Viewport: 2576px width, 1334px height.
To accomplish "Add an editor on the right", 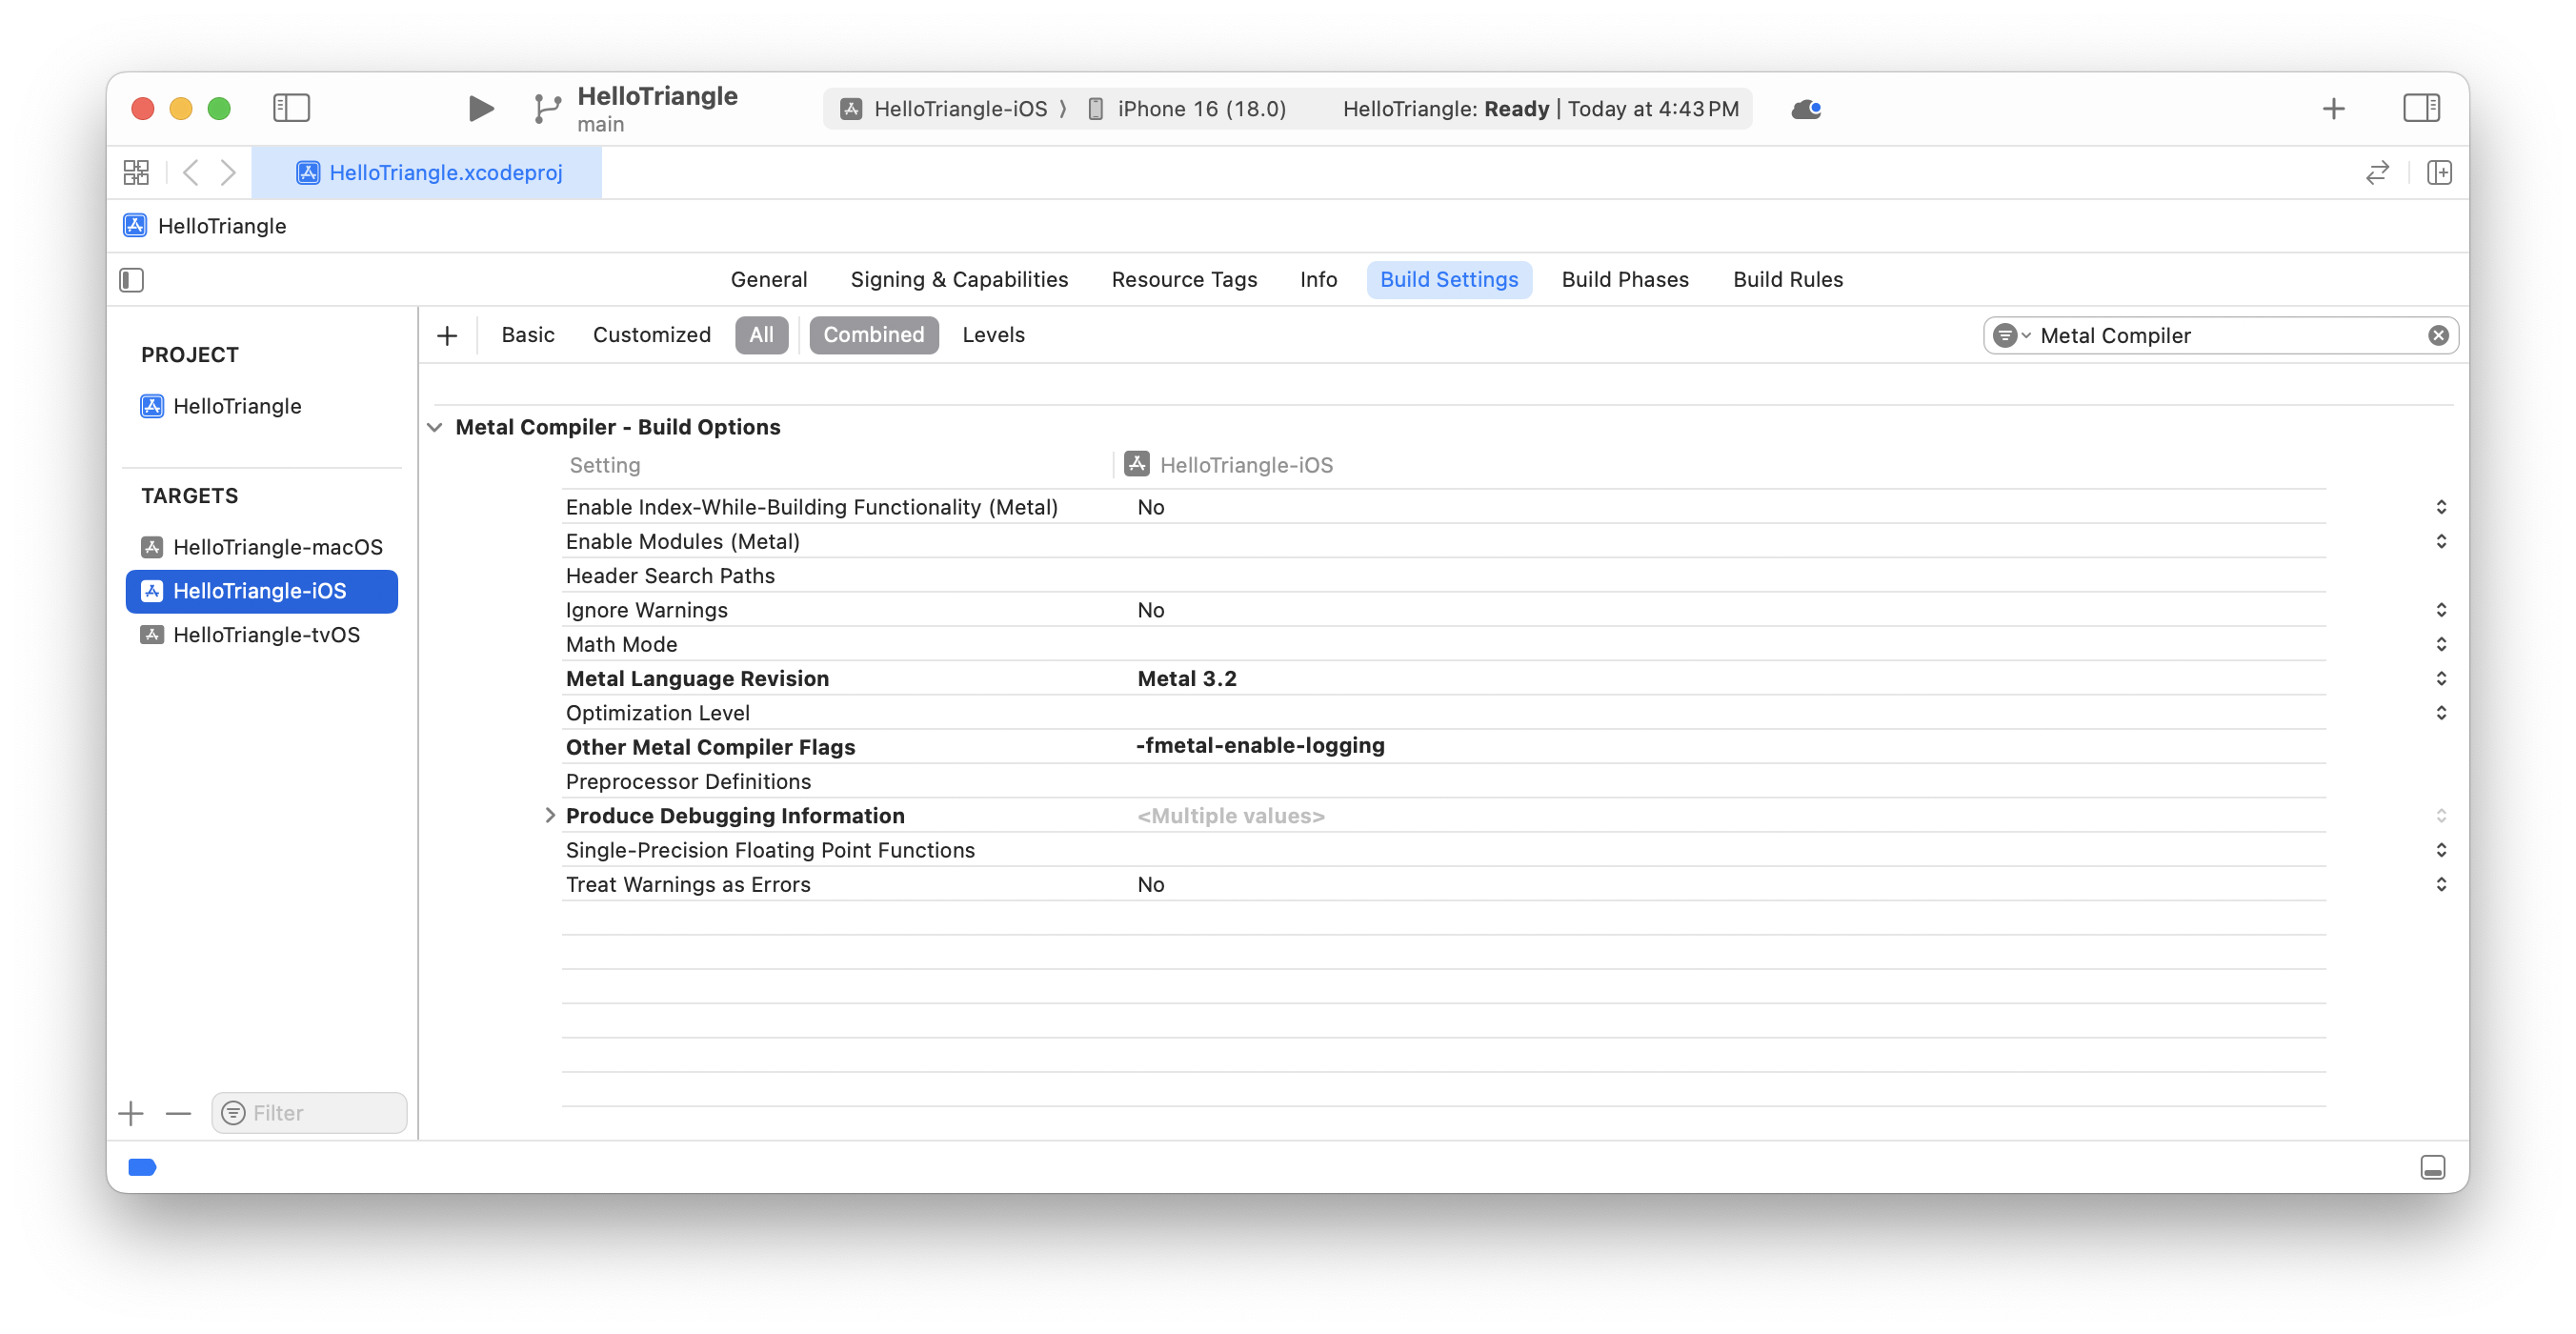I will tap(2440, 172).
